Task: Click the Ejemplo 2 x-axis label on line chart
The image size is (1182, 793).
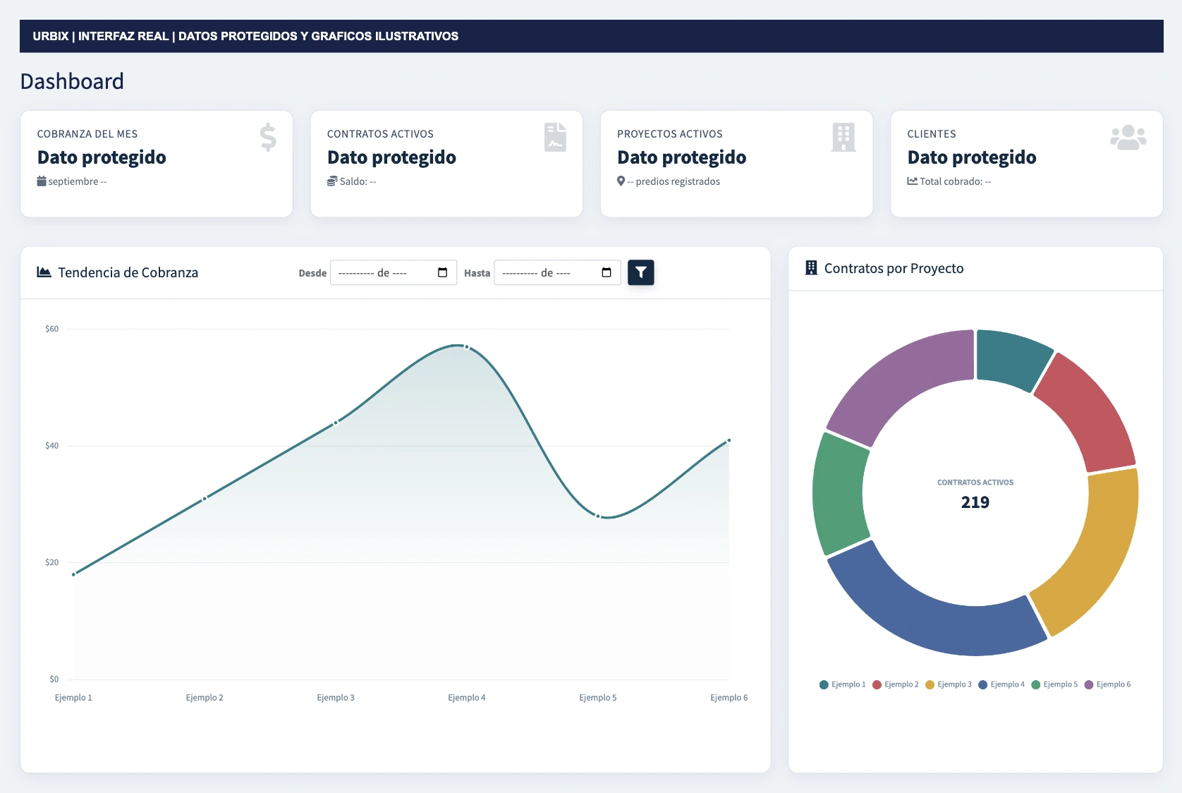Action: pos(205,698)
